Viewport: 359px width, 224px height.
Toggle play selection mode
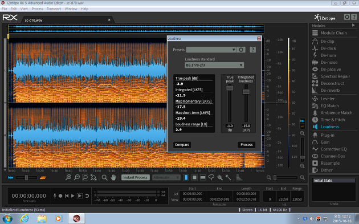(80, 196)
